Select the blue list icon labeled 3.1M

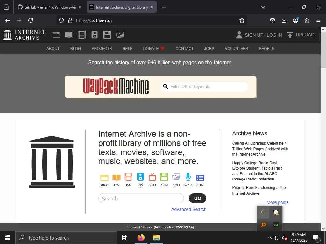[x=200, y=178]
